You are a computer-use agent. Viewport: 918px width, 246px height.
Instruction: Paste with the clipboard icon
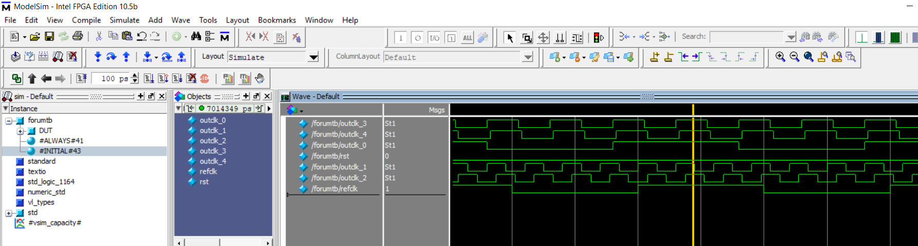pyautogui.click(x=127, y=36)
